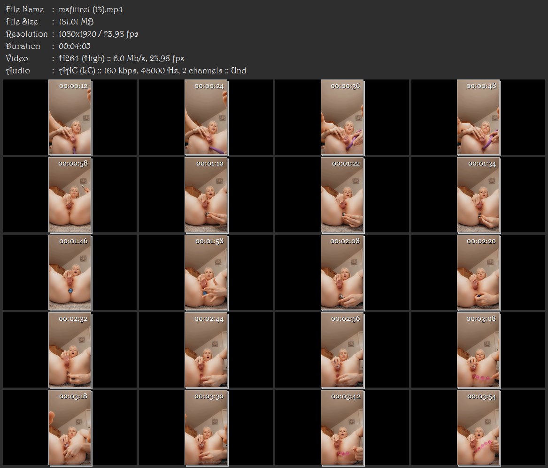Select the file size value 181.01 MB
This screenshot has height=468, width=548.
76,22
